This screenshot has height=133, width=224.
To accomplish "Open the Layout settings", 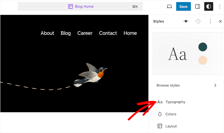I will pyautogui.click(x=171, y=126).
